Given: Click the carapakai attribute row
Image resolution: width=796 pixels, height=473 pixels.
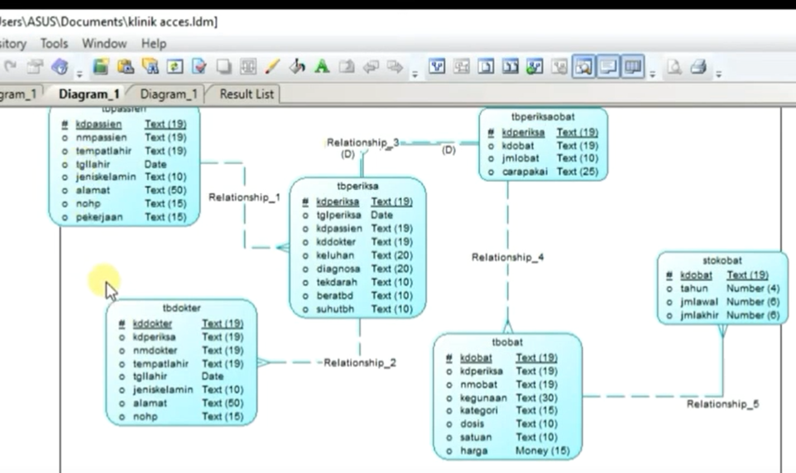Looking at the screenshot, I should coord(543,171).
